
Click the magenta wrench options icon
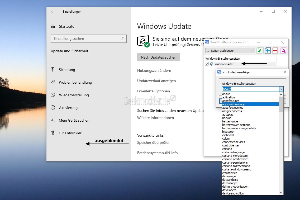(x=283, y=50)
